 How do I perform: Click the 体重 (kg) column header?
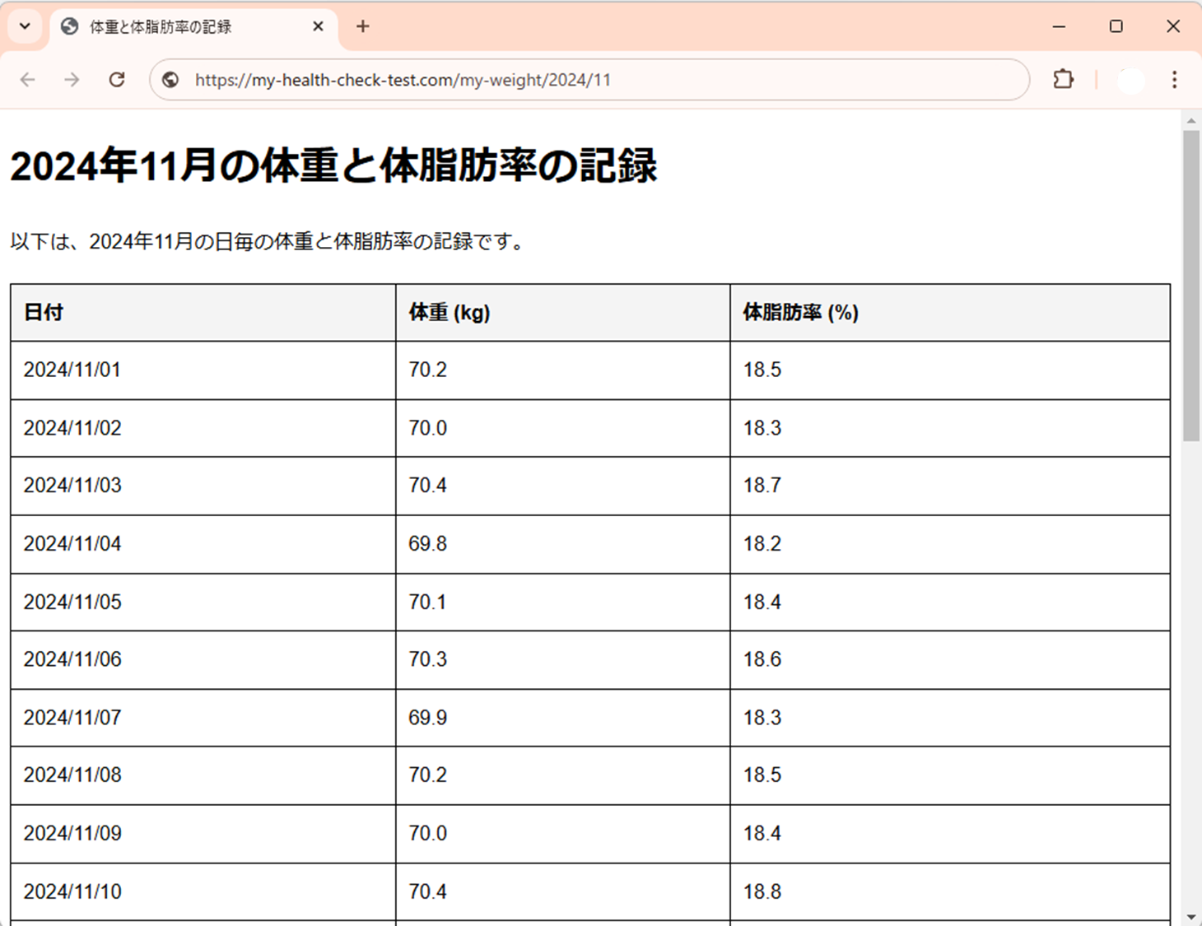[x=449, y=313]
